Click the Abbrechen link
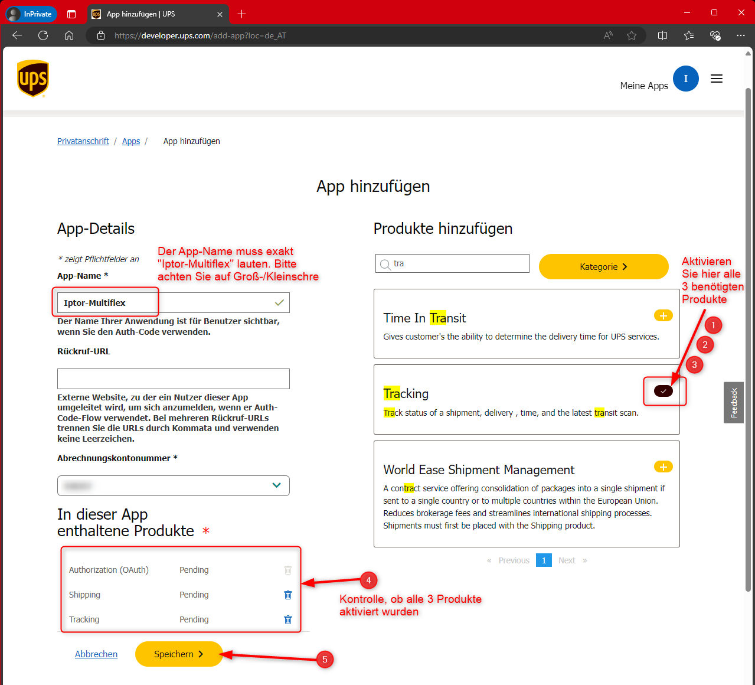The height and width of the screenshot is (685, 755). click(96, 654)
